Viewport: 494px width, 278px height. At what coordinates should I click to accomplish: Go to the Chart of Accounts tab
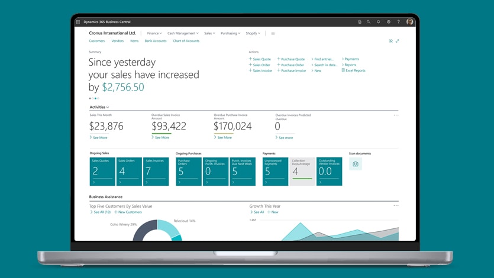[x=186, y=41]
